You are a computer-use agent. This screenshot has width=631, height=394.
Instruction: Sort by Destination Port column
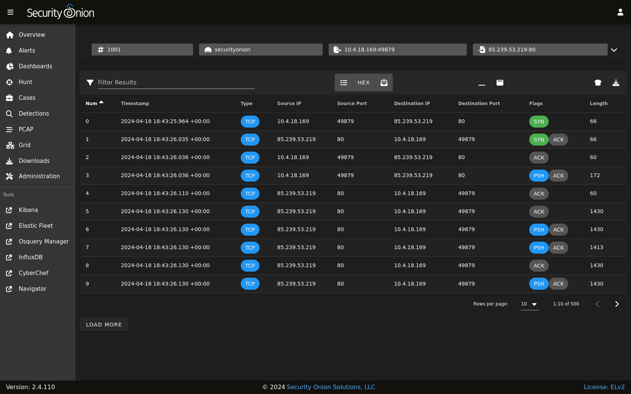(x=479, y=104)
